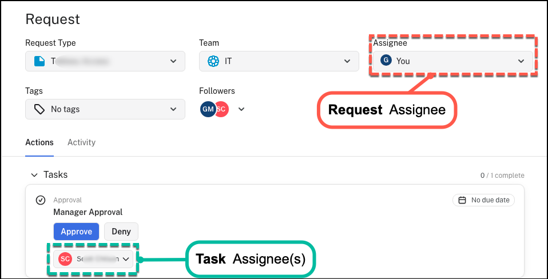
Task: Collapse the Tasks section chevron
Action: pyautogui.click(x=34, y=175)
